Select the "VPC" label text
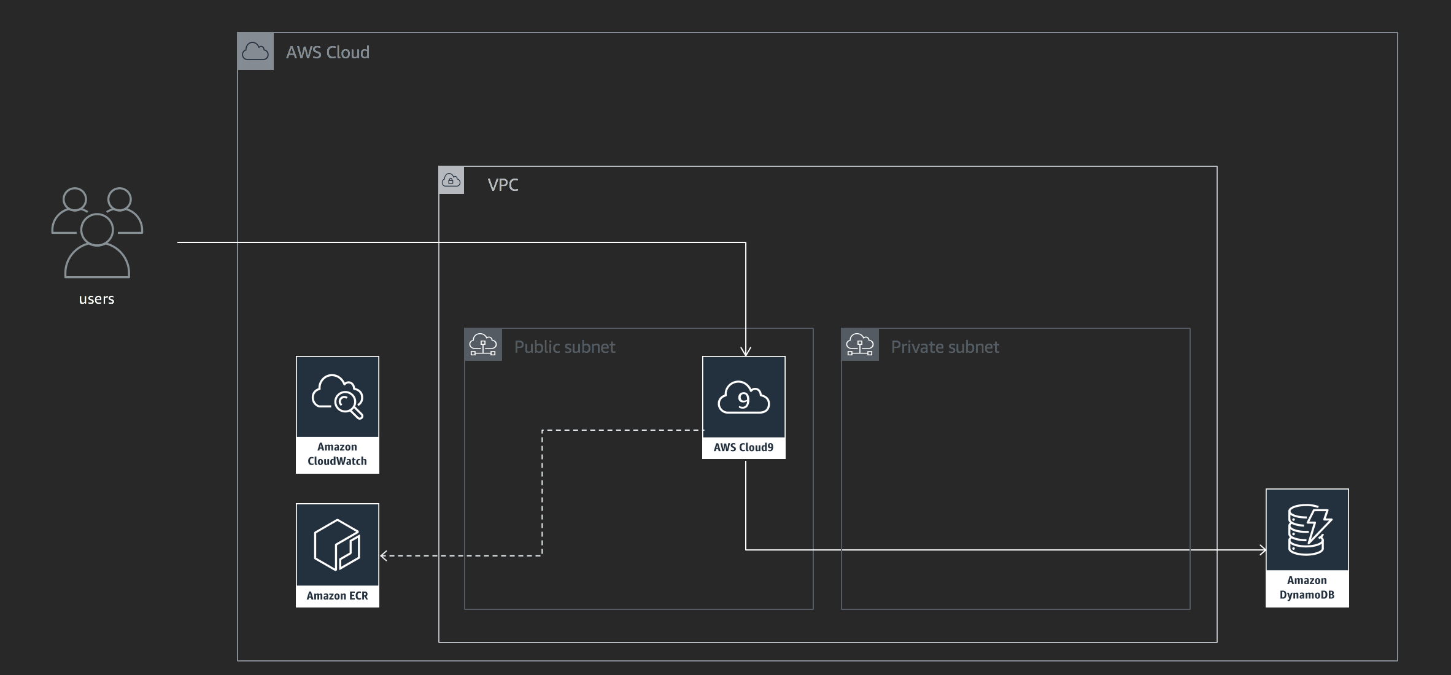Viewport: 1451px width, 675px height. [503, 185]
